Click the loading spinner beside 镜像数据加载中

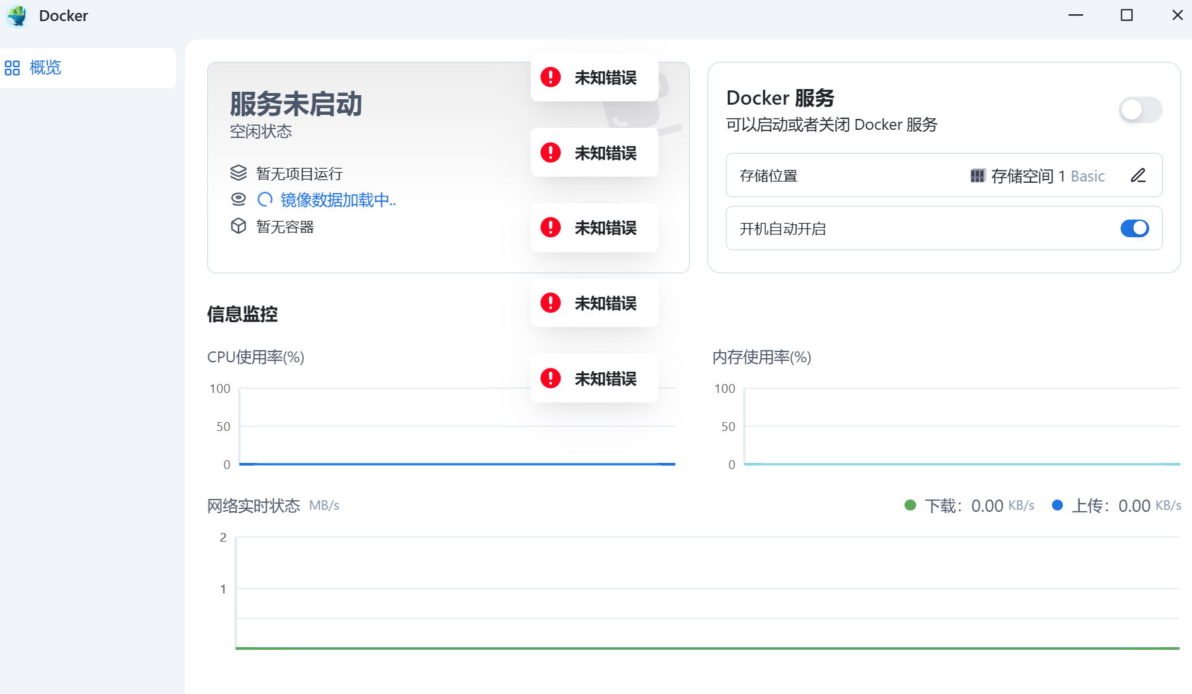pos(265,199)
